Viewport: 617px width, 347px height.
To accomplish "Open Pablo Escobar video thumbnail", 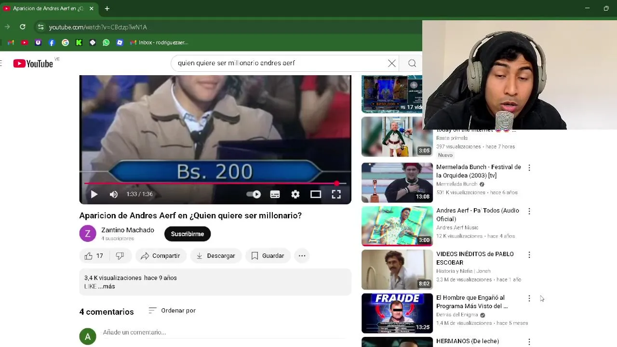I will coord(397,270).
